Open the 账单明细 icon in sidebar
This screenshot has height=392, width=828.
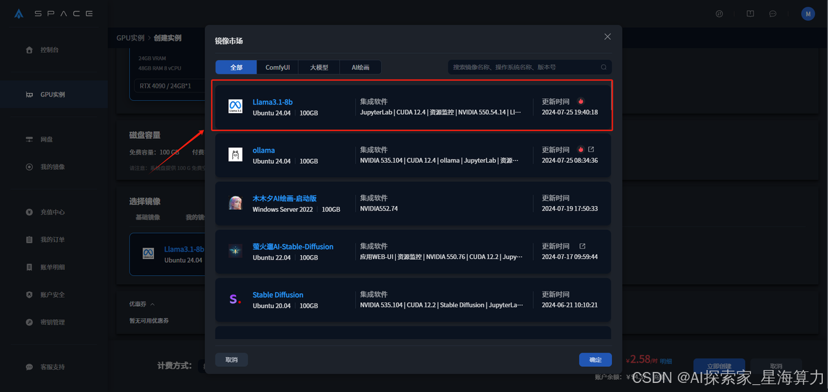[29, 267]
